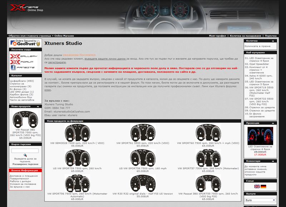Focus the quick search text field
Image resolution: width=286 pixels, height=207 pixels.
coord(25,151)
